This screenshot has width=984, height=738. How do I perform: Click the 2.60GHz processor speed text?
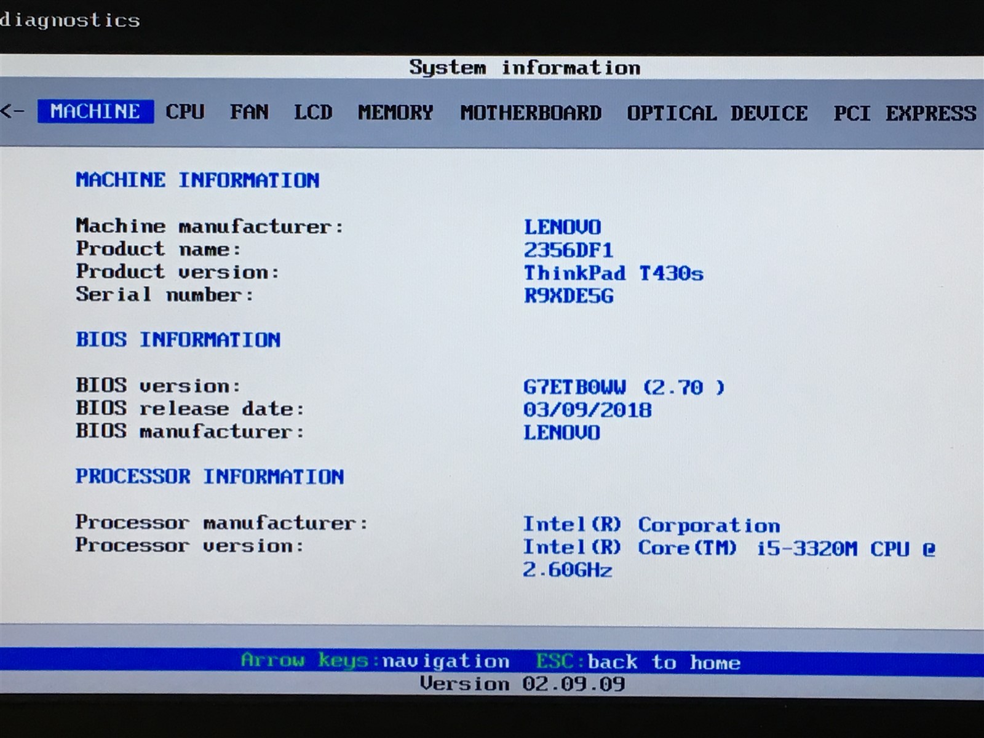tap(567, 570)
